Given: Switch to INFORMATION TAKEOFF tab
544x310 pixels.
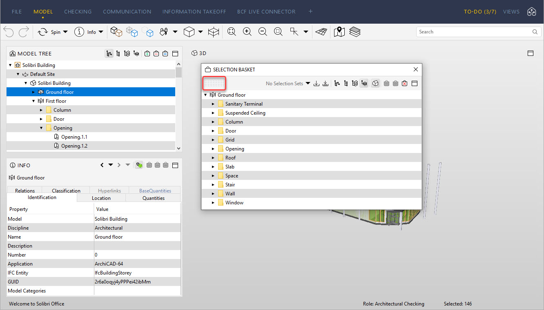Looking at the screenshot, I should (x=194, y=12).
